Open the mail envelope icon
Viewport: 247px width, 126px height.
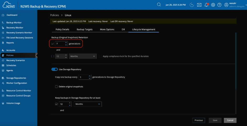199,5
